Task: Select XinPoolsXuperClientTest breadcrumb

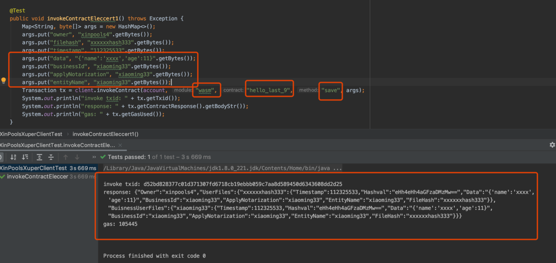Action: point(31,134)
